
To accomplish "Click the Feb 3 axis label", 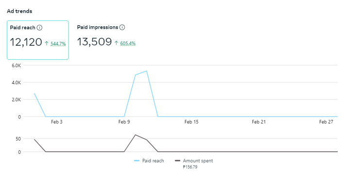I will click(x=57, y=122).
